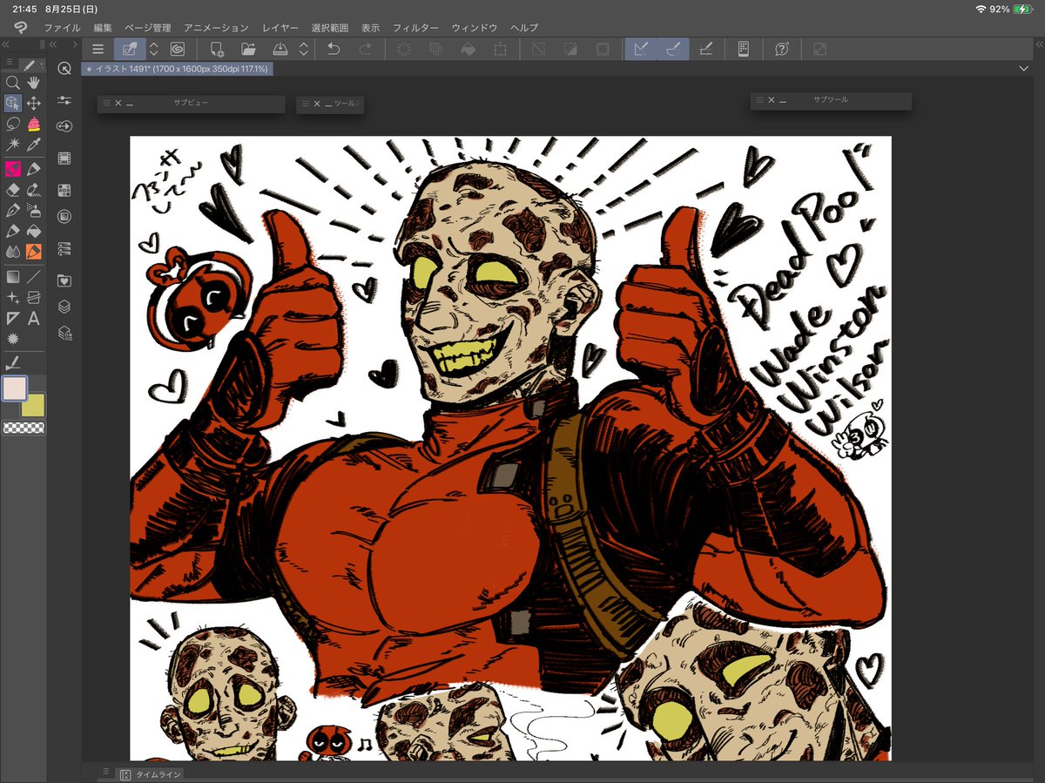Image resolution: width=1045 pixels, height=783 pixels.
Task: Open the hamburger main menu
Action: tap(98, 49)
